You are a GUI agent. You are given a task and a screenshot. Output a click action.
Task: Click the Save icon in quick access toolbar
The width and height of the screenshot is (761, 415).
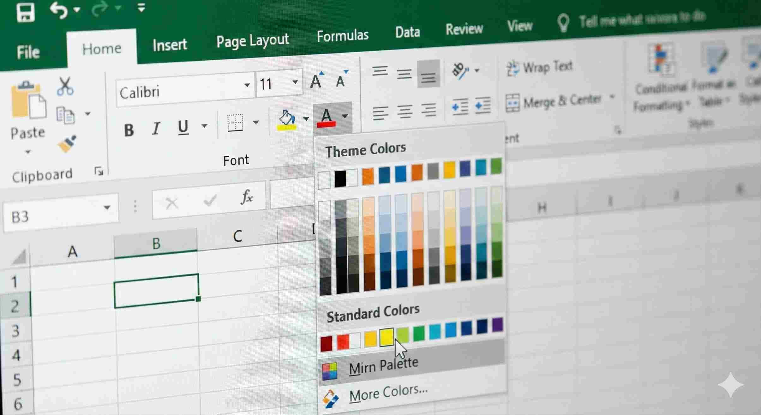(25, 12)
